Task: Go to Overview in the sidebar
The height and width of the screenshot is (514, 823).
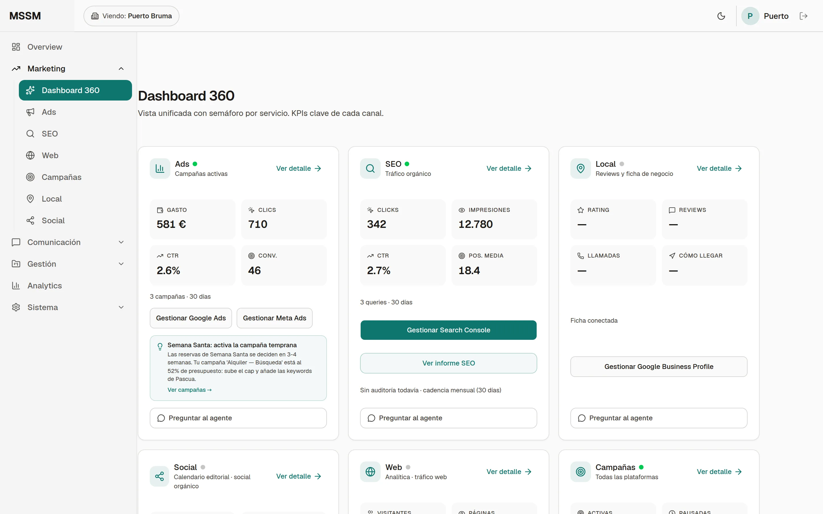Action: tap(68, 47)
